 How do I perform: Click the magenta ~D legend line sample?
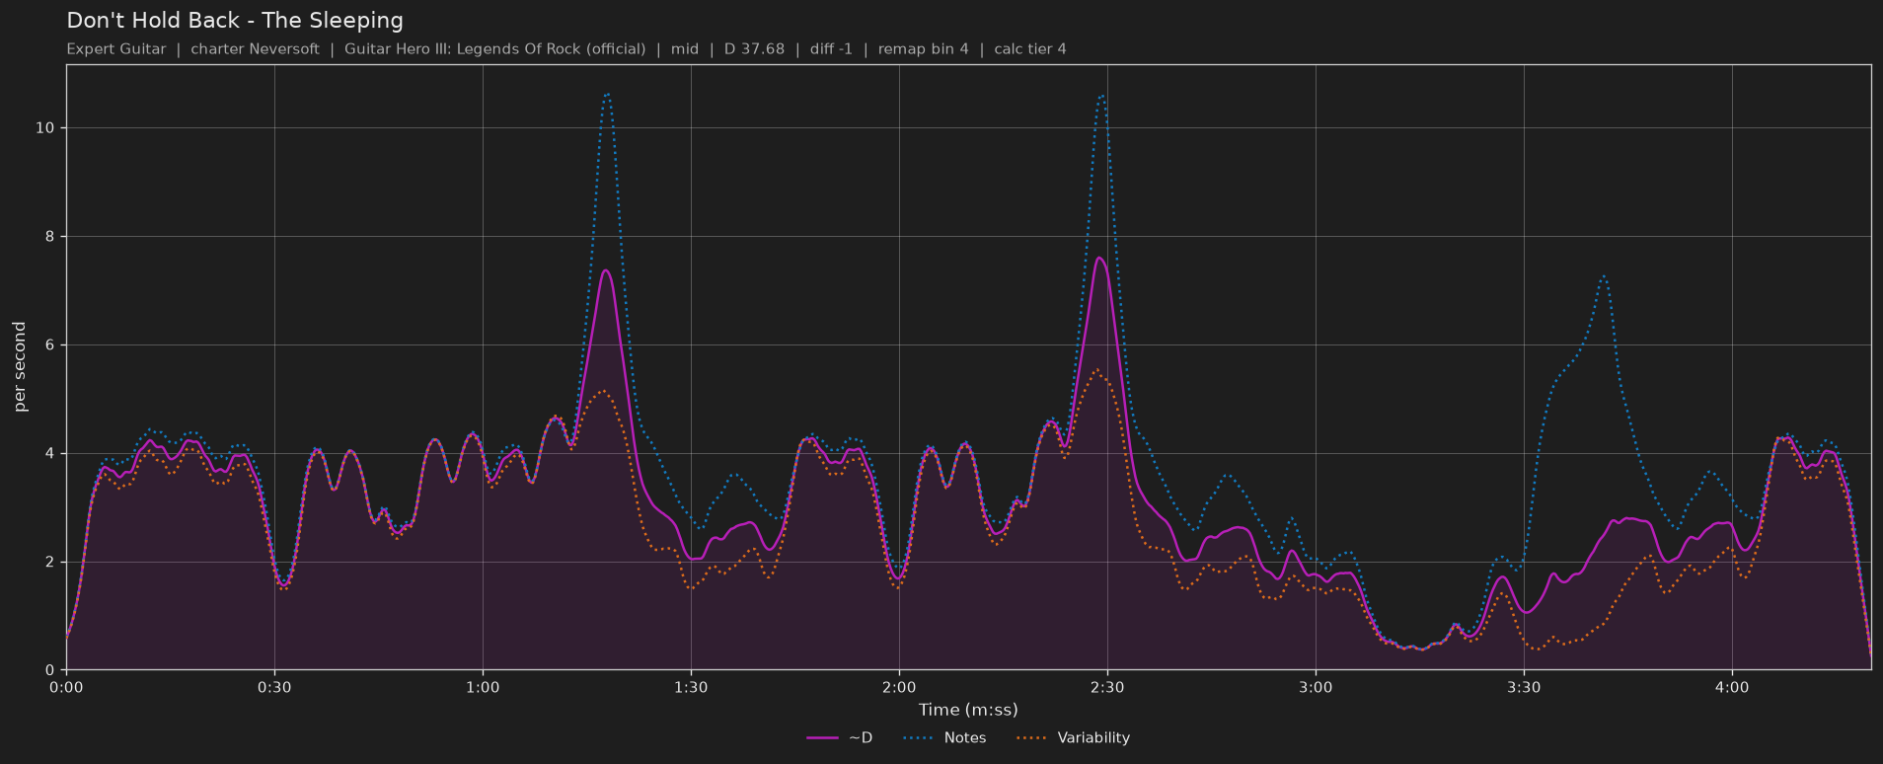[822, 738]
